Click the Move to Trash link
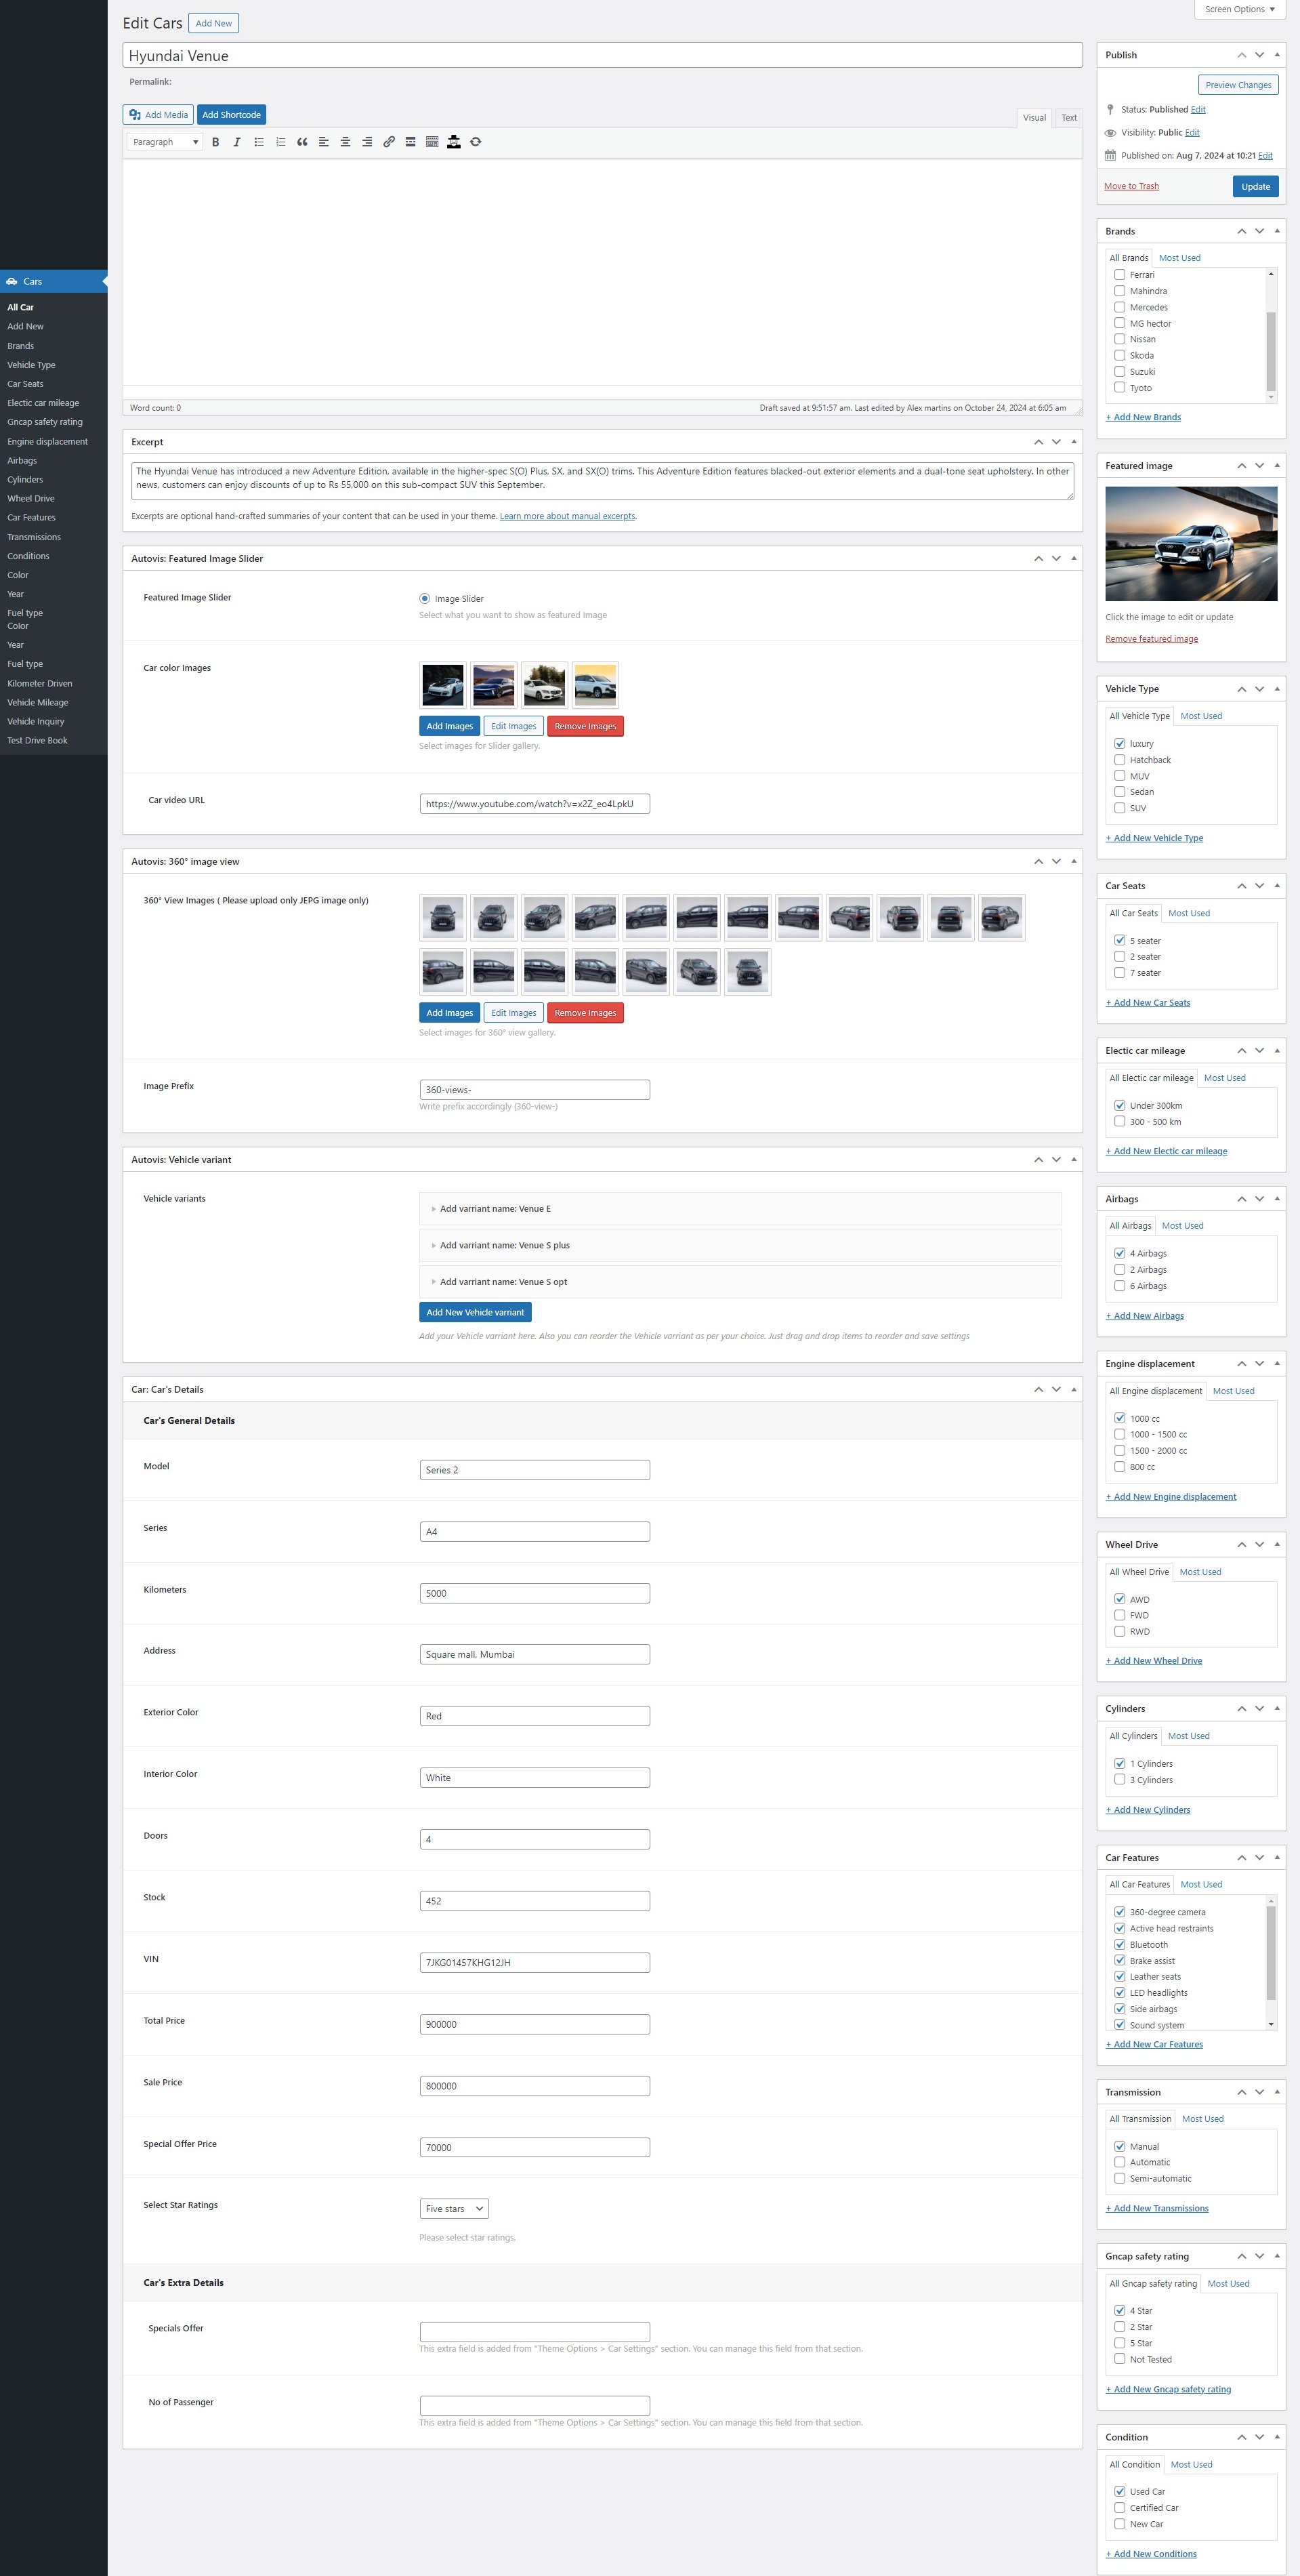Image resolution: width=1300 pixels, height=2576 pixels. pos(1131,186)
